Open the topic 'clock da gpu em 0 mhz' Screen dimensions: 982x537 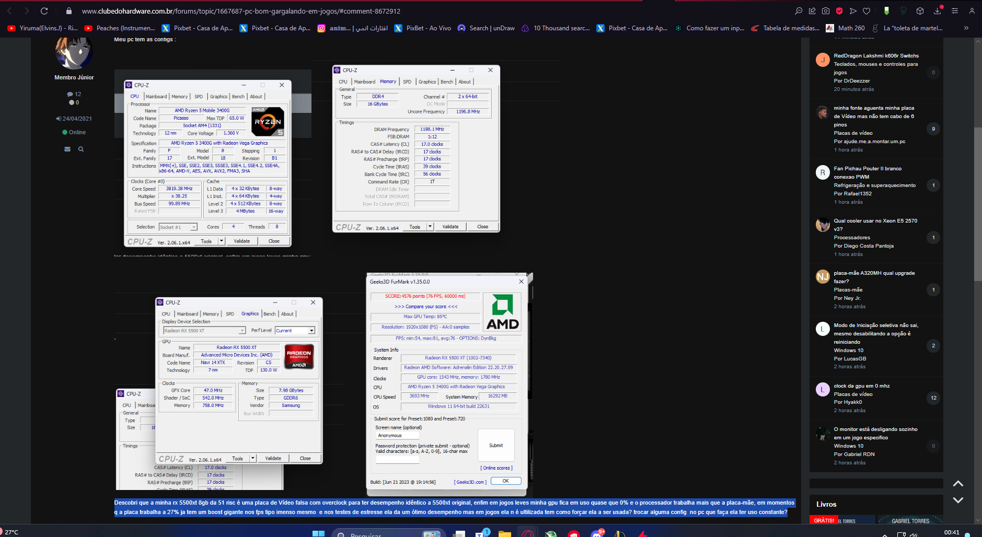pyautogui.click(x=861, y=386)
